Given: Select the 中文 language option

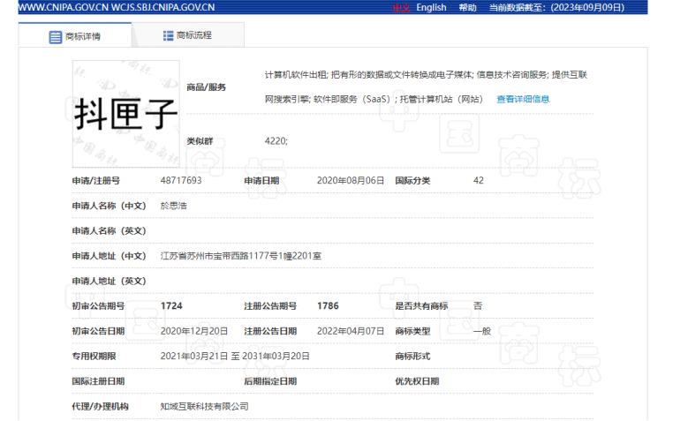Looking at the screenshot, I should [402, 7].
